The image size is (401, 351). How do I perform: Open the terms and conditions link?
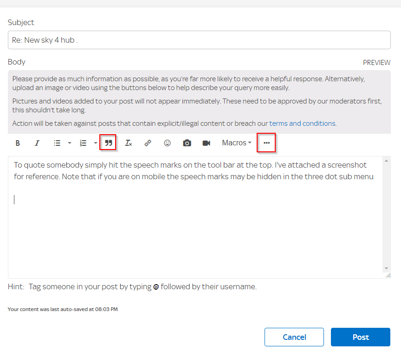pos(302,123)
